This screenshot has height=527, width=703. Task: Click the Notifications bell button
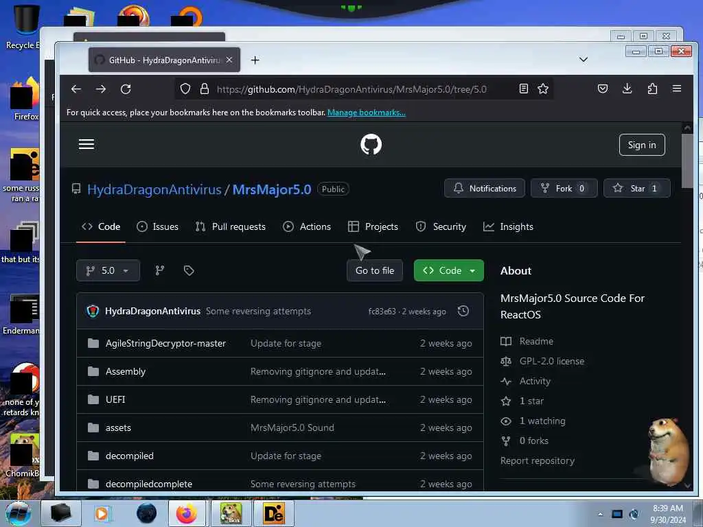[485, 188]
